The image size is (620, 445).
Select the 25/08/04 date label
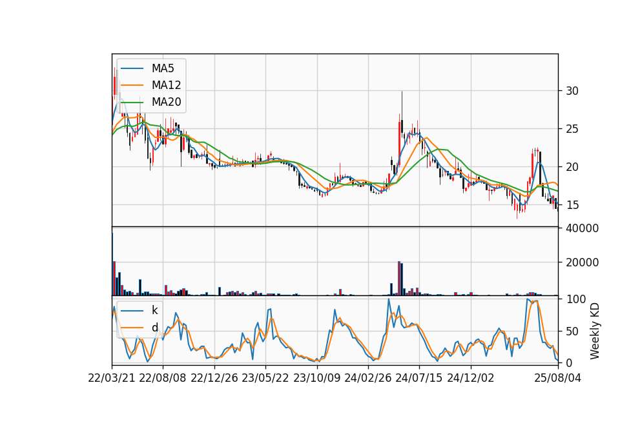558,378
